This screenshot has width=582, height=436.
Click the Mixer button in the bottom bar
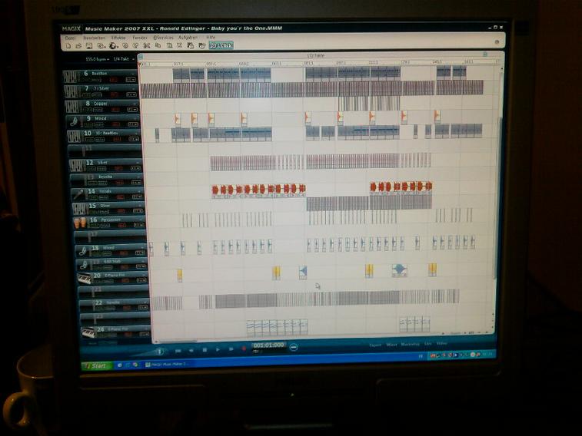coord(391,345)
